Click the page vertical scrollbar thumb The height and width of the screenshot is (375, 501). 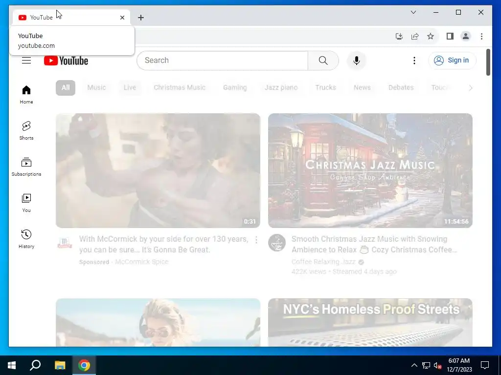[488, 62]
